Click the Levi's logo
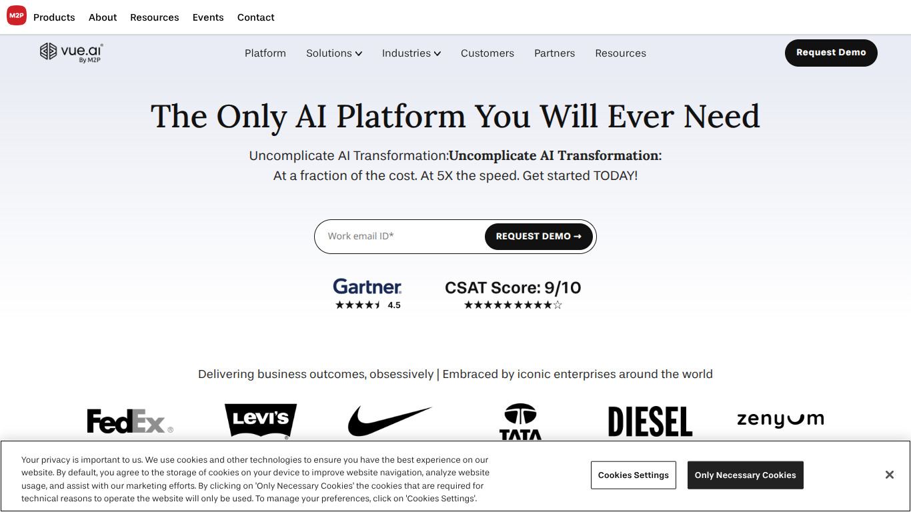This screenshot has height=512, width=911. pyautogui.click(x=261, y=421)
